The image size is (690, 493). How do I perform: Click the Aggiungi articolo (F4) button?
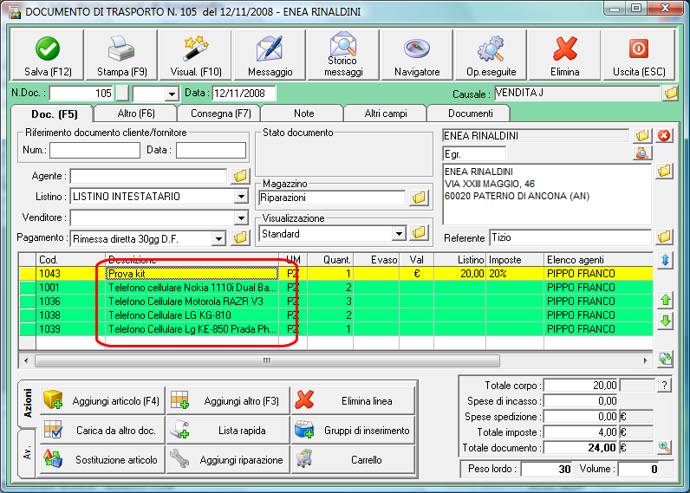[x=102, y=400]
